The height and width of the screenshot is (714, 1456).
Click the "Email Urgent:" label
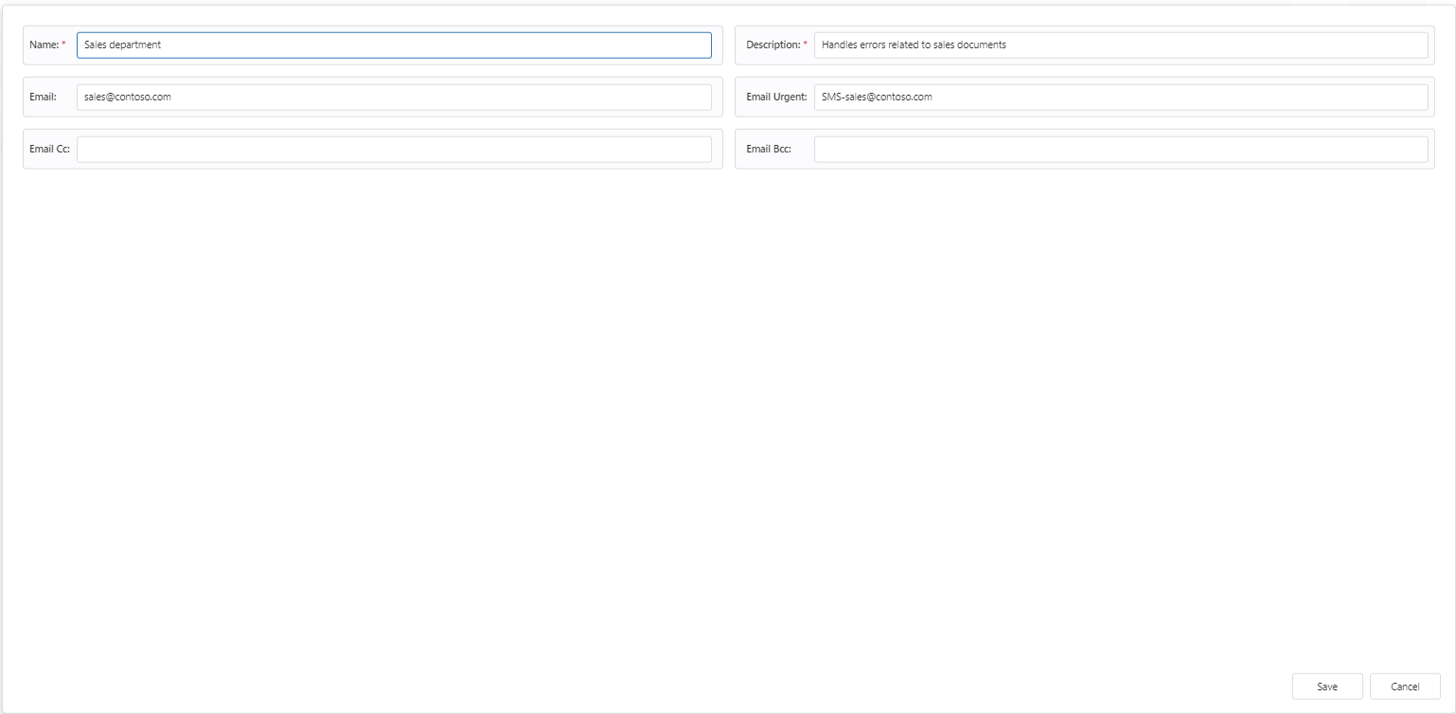[x=776, y=97]
